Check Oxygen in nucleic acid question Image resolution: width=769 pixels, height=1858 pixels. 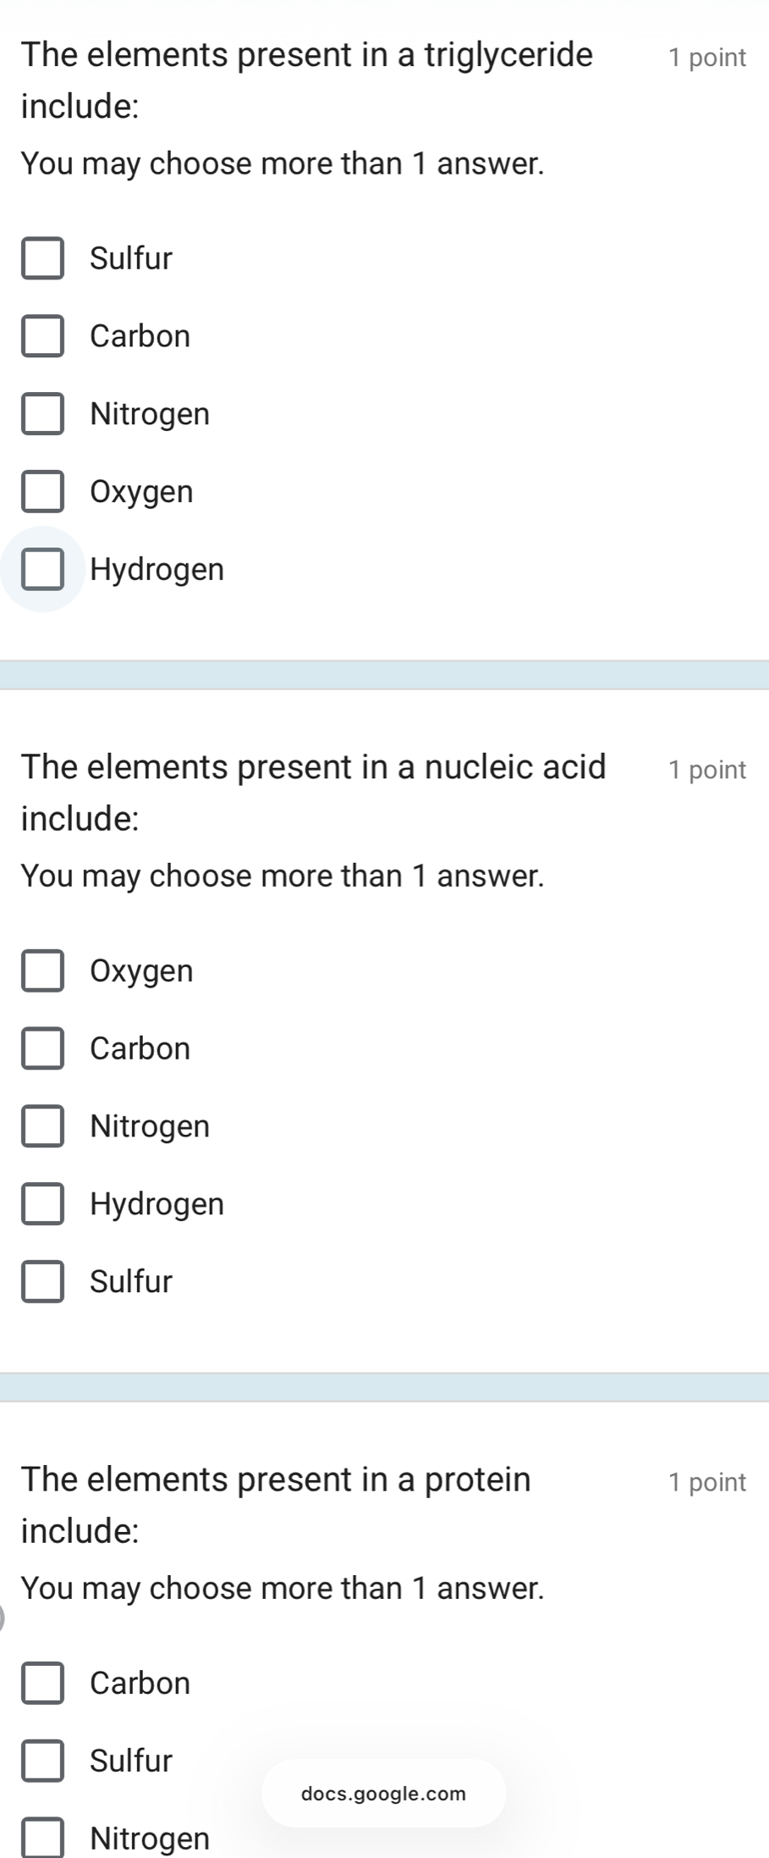click(x=42, y=970)
